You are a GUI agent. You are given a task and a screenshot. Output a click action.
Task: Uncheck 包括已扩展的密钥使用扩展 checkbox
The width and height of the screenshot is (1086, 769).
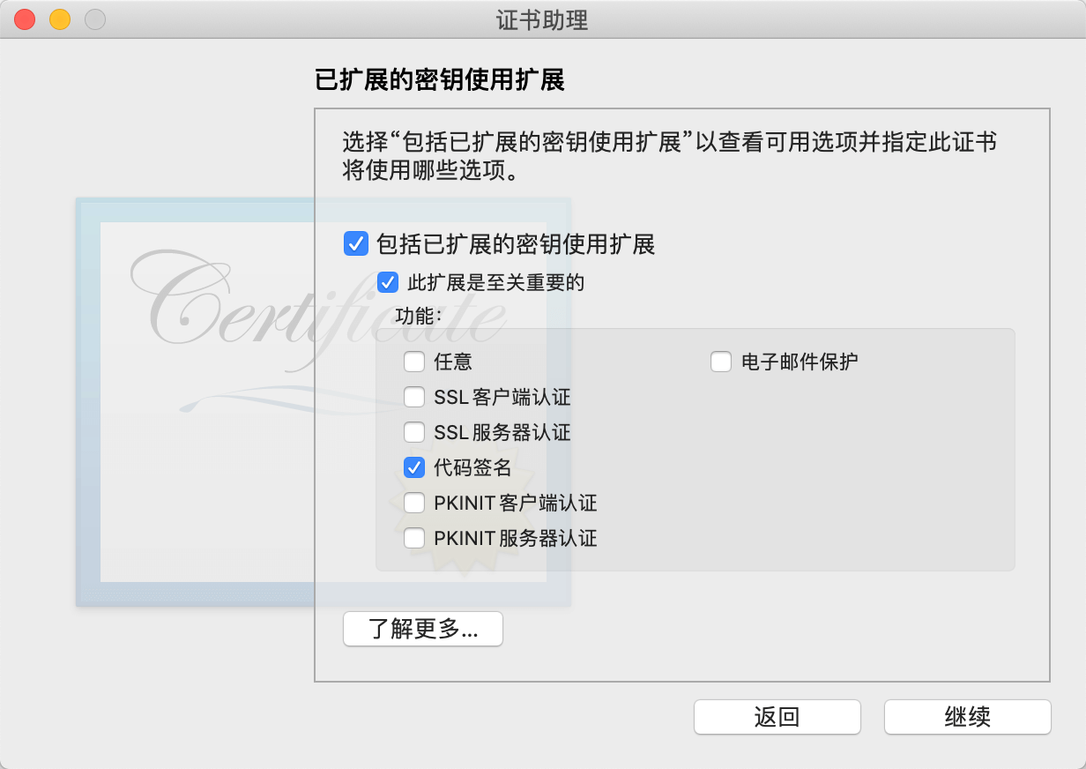[x=356, y=243]
